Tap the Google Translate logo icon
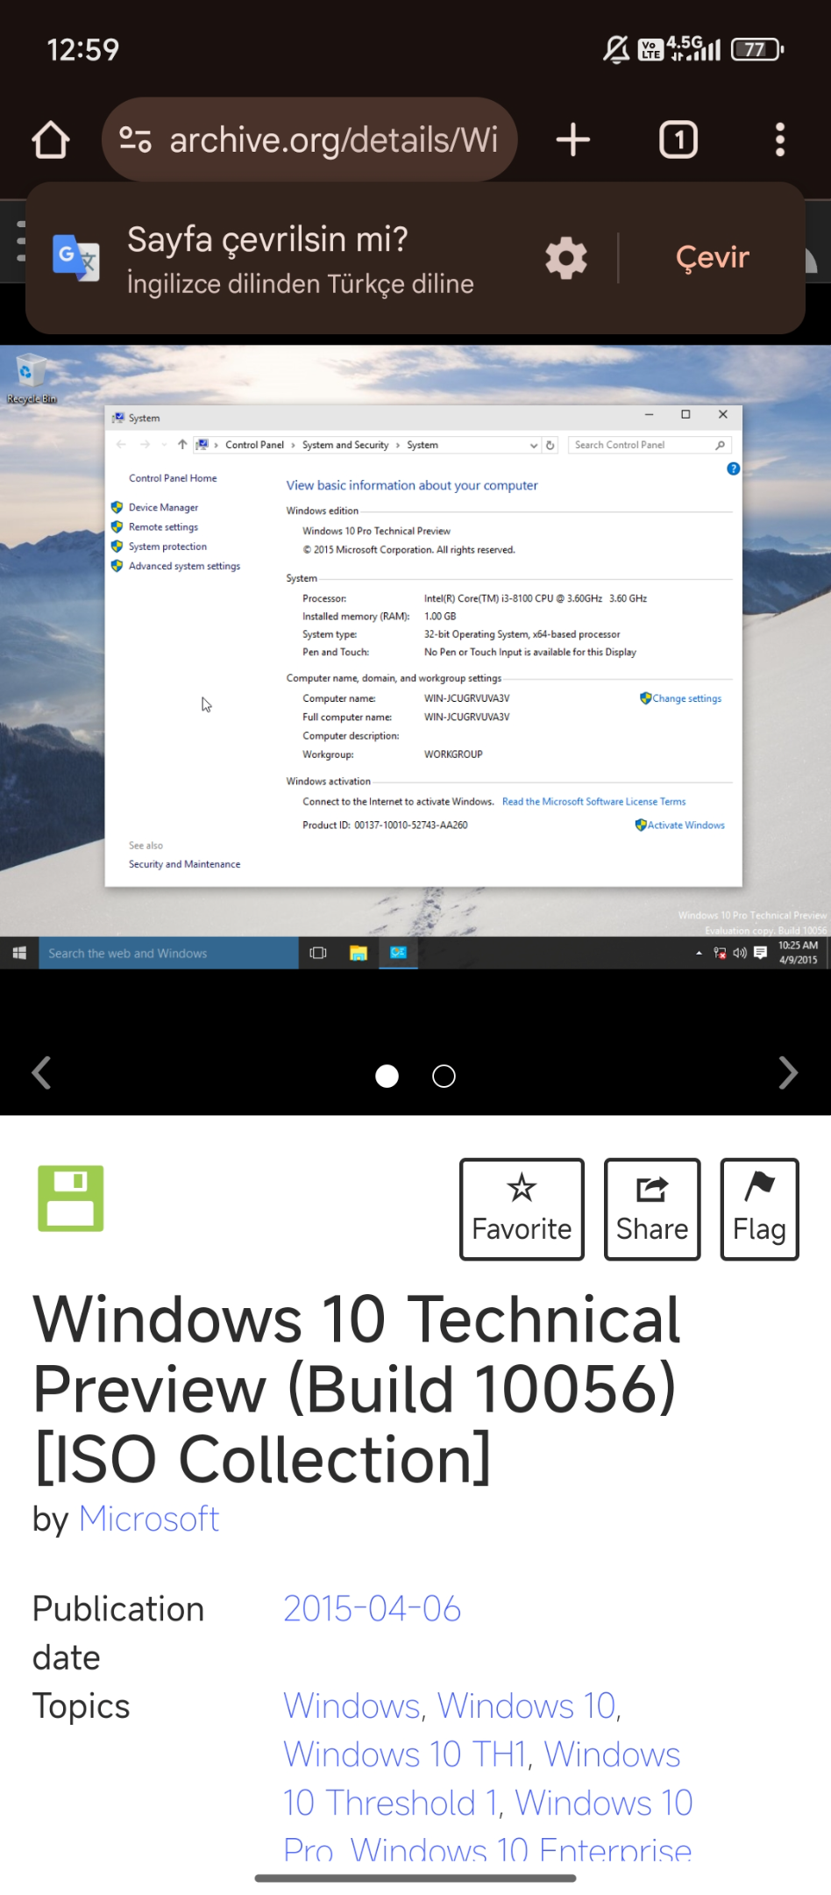 point(76,258)
